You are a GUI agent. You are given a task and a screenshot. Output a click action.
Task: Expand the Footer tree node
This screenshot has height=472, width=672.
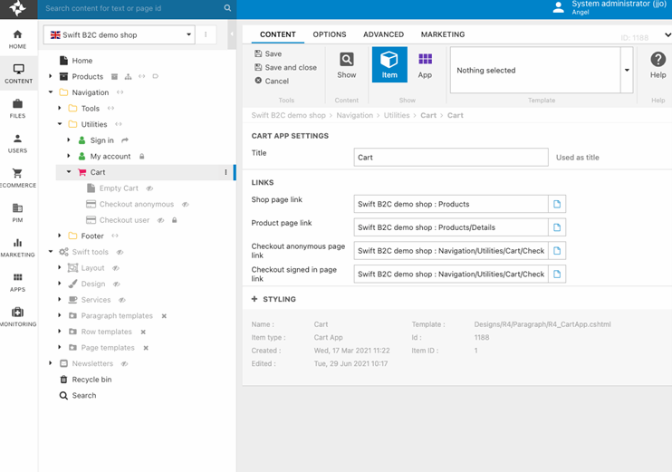pyautogui.click(x=60, y=236)
